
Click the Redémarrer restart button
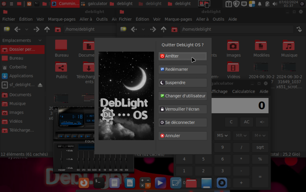182,70
